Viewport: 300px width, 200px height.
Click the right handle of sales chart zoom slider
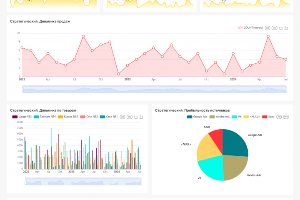point(286,90)
